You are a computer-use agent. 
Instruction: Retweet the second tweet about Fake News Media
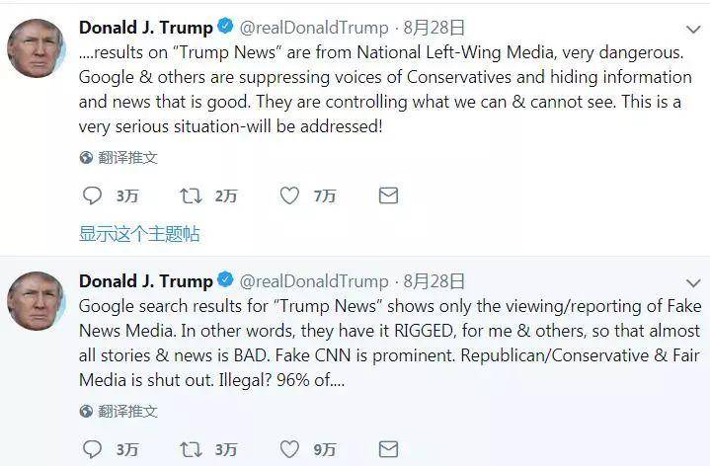191,449
